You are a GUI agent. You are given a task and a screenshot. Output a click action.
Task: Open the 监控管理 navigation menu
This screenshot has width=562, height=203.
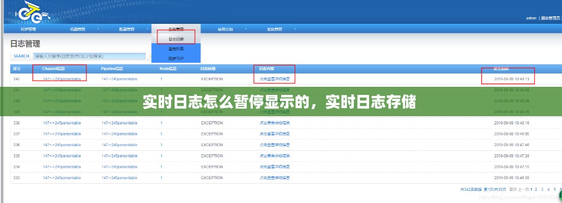point(176,29)
